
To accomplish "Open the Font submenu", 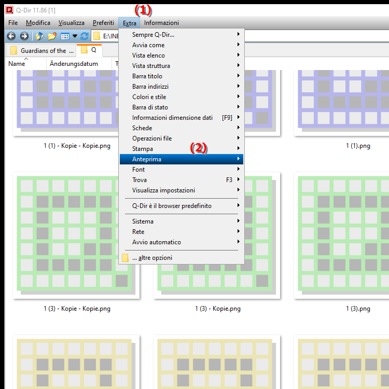I will tap(182, 170).
